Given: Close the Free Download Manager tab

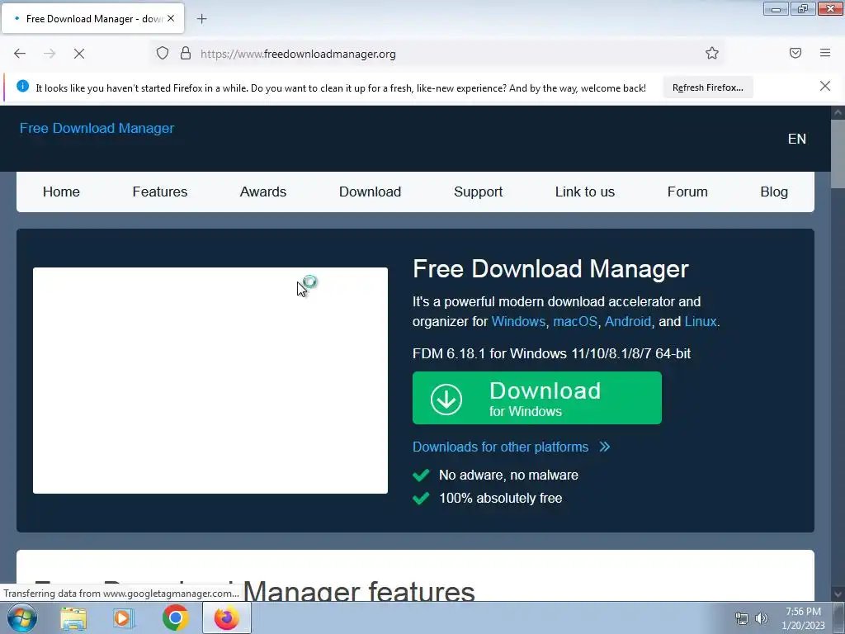Looking at the screenshot, I should coord(171,18).
